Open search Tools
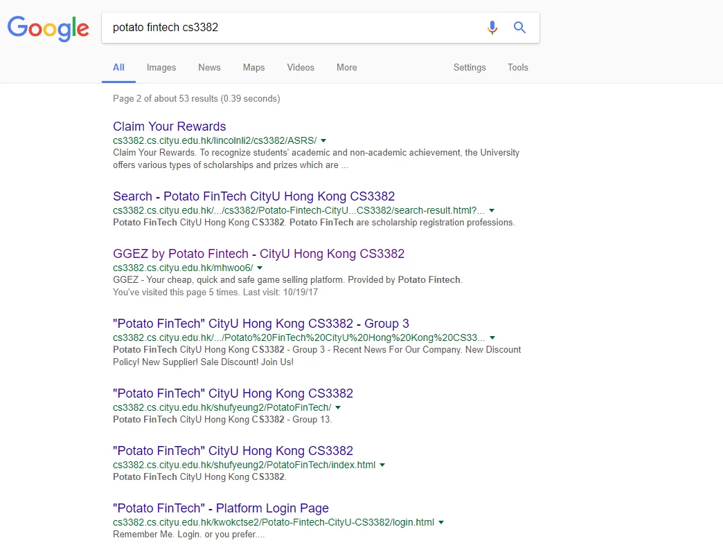This screenshot has width=723, height=556. [517, 67]
